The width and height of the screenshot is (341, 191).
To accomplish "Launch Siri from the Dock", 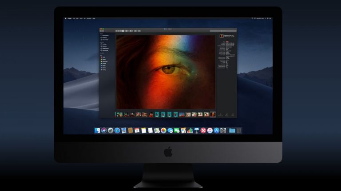I will [x=104, y=130].
